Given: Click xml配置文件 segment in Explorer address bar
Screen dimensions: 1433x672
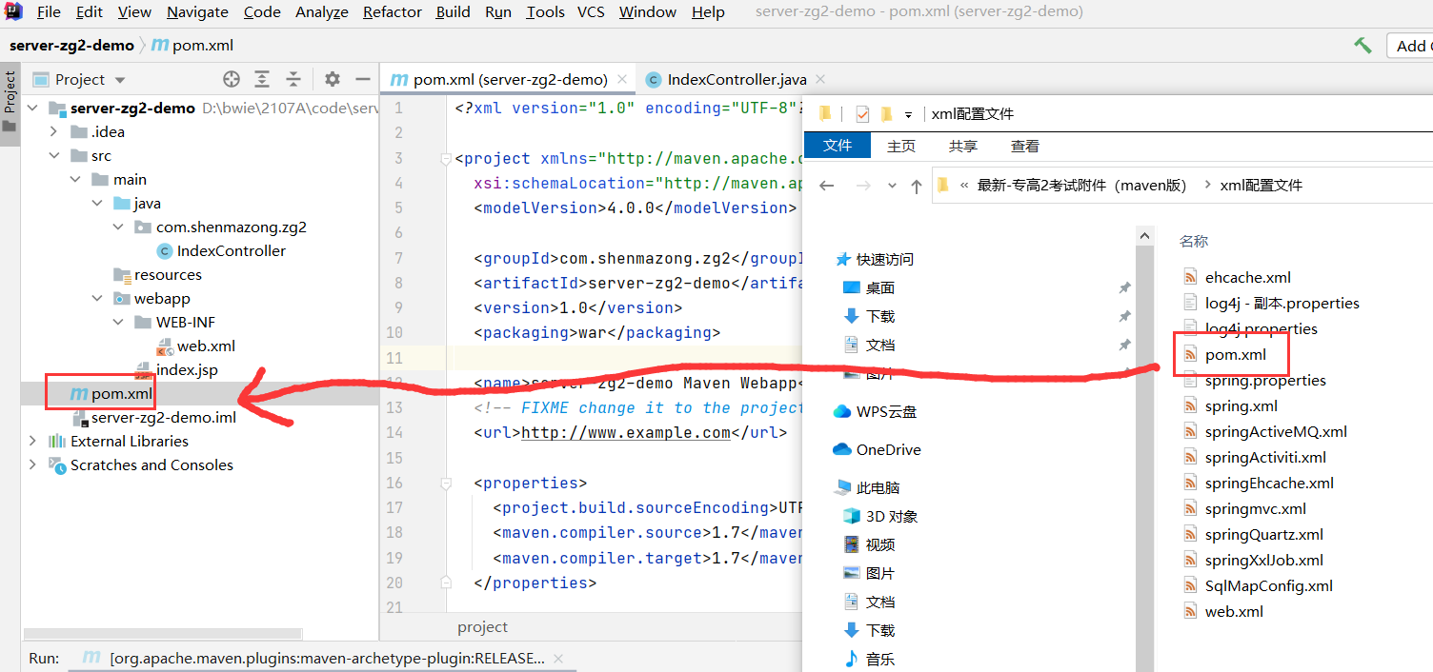Looking at the screenshot, I should [x=1261, y=186].
